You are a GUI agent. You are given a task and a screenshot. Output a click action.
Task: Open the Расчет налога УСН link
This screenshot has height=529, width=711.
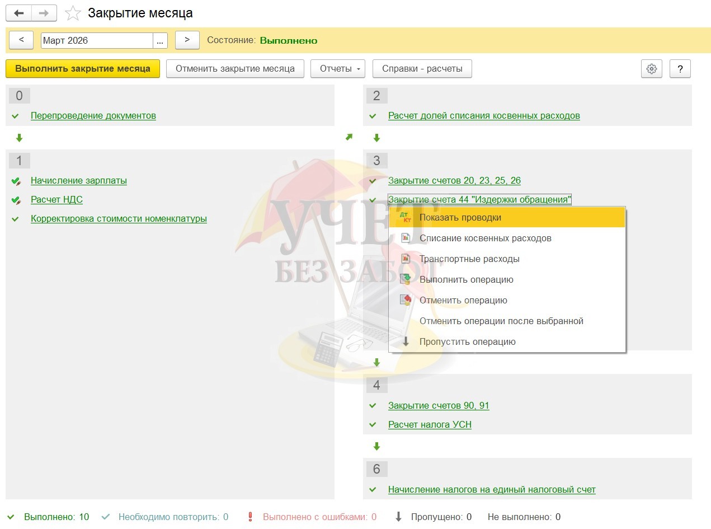pos(430,424)
